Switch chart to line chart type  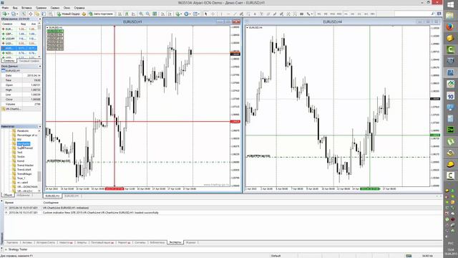pyautogui.click(x=134, y=14)
